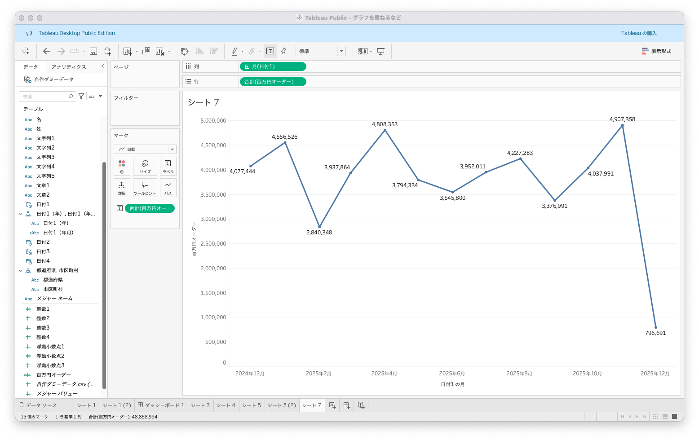Open the 標準 fit dropdown
Screen dimensions: 699x440
[320, 51]
